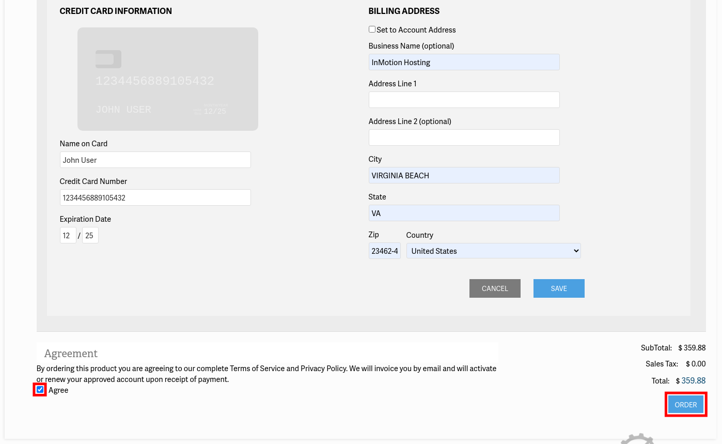The width and height of the screenshot is (722, 444).
Task: Click the total amount 359.88
Action: click(693, 381)
